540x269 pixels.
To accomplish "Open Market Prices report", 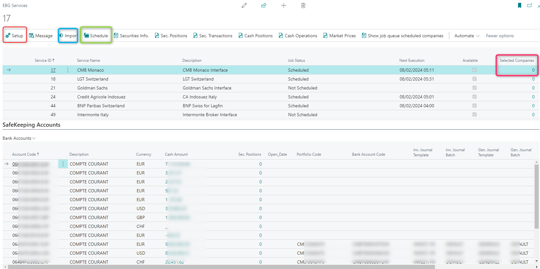I will [340, 36].
